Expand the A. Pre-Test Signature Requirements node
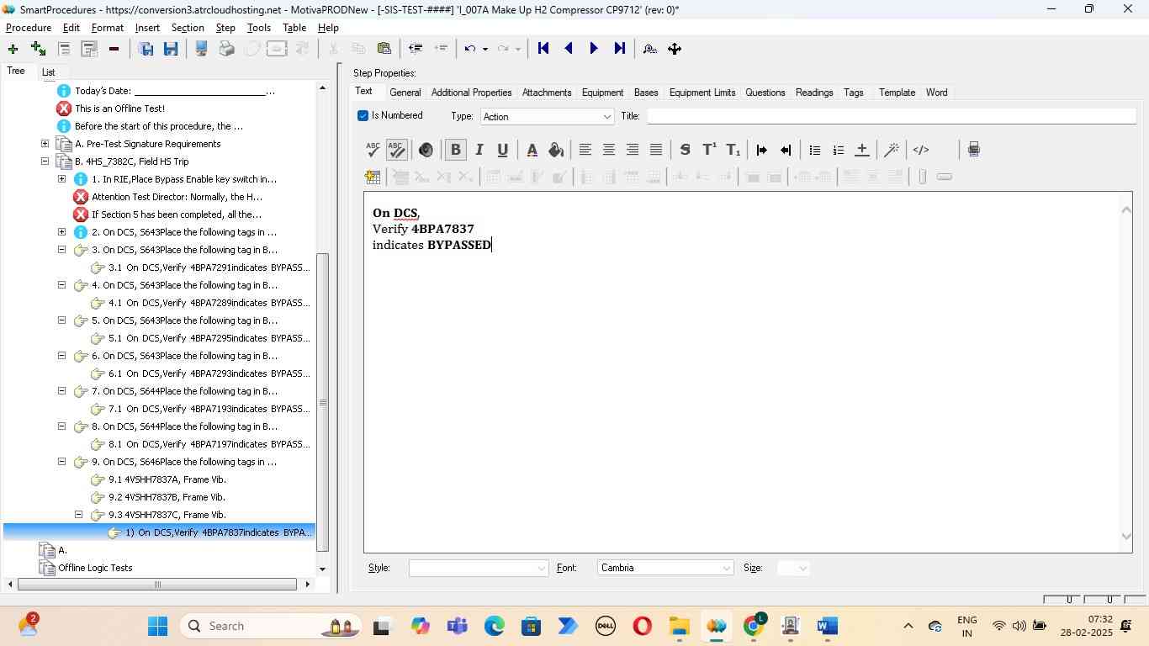 click(45, 144)
